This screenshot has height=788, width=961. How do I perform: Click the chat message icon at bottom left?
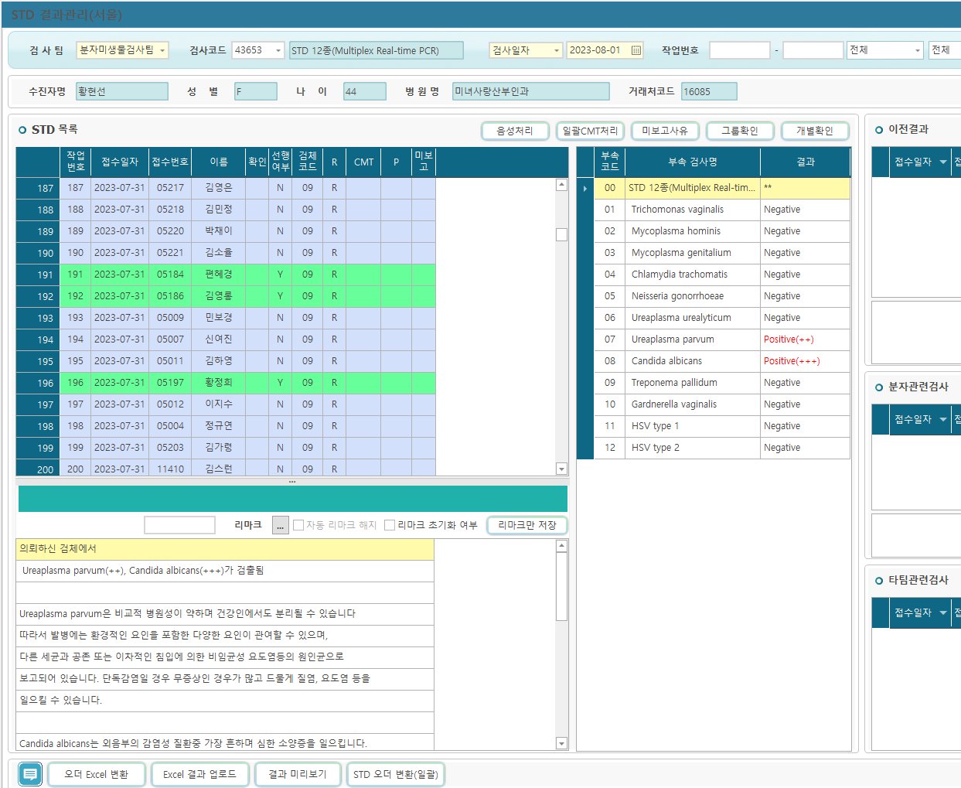(x=30, y=774)
